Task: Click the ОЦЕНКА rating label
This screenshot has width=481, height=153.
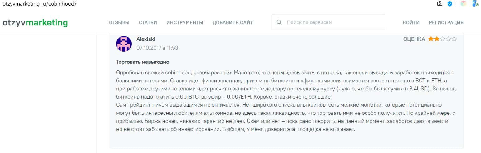Action: click(x=414, y=39)
